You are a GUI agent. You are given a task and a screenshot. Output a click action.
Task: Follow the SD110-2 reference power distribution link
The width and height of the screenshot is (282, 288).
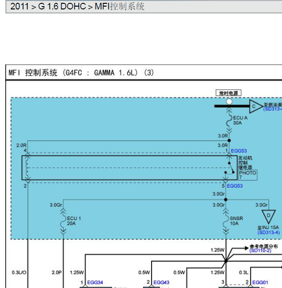[260, 251]
